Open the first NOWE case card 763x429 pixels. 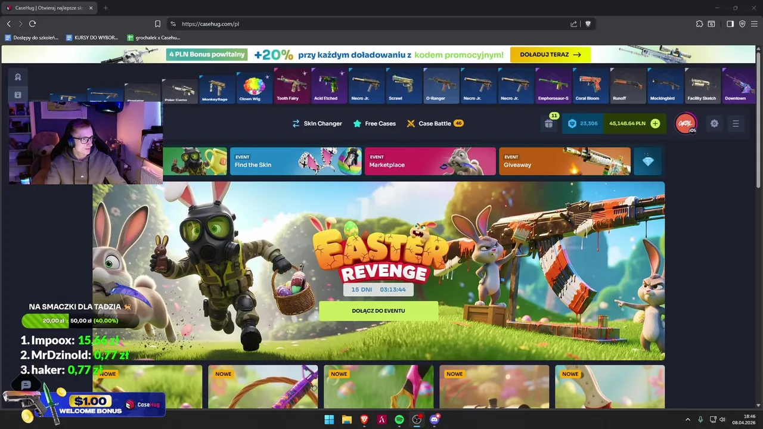click(147, 387)
